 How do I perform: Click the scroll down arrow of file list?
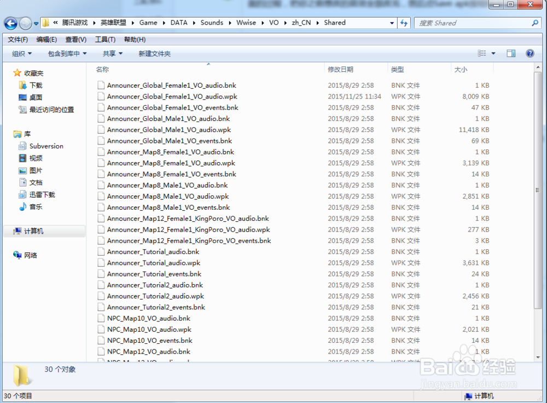pyautogui.click(x=538, y=357)
